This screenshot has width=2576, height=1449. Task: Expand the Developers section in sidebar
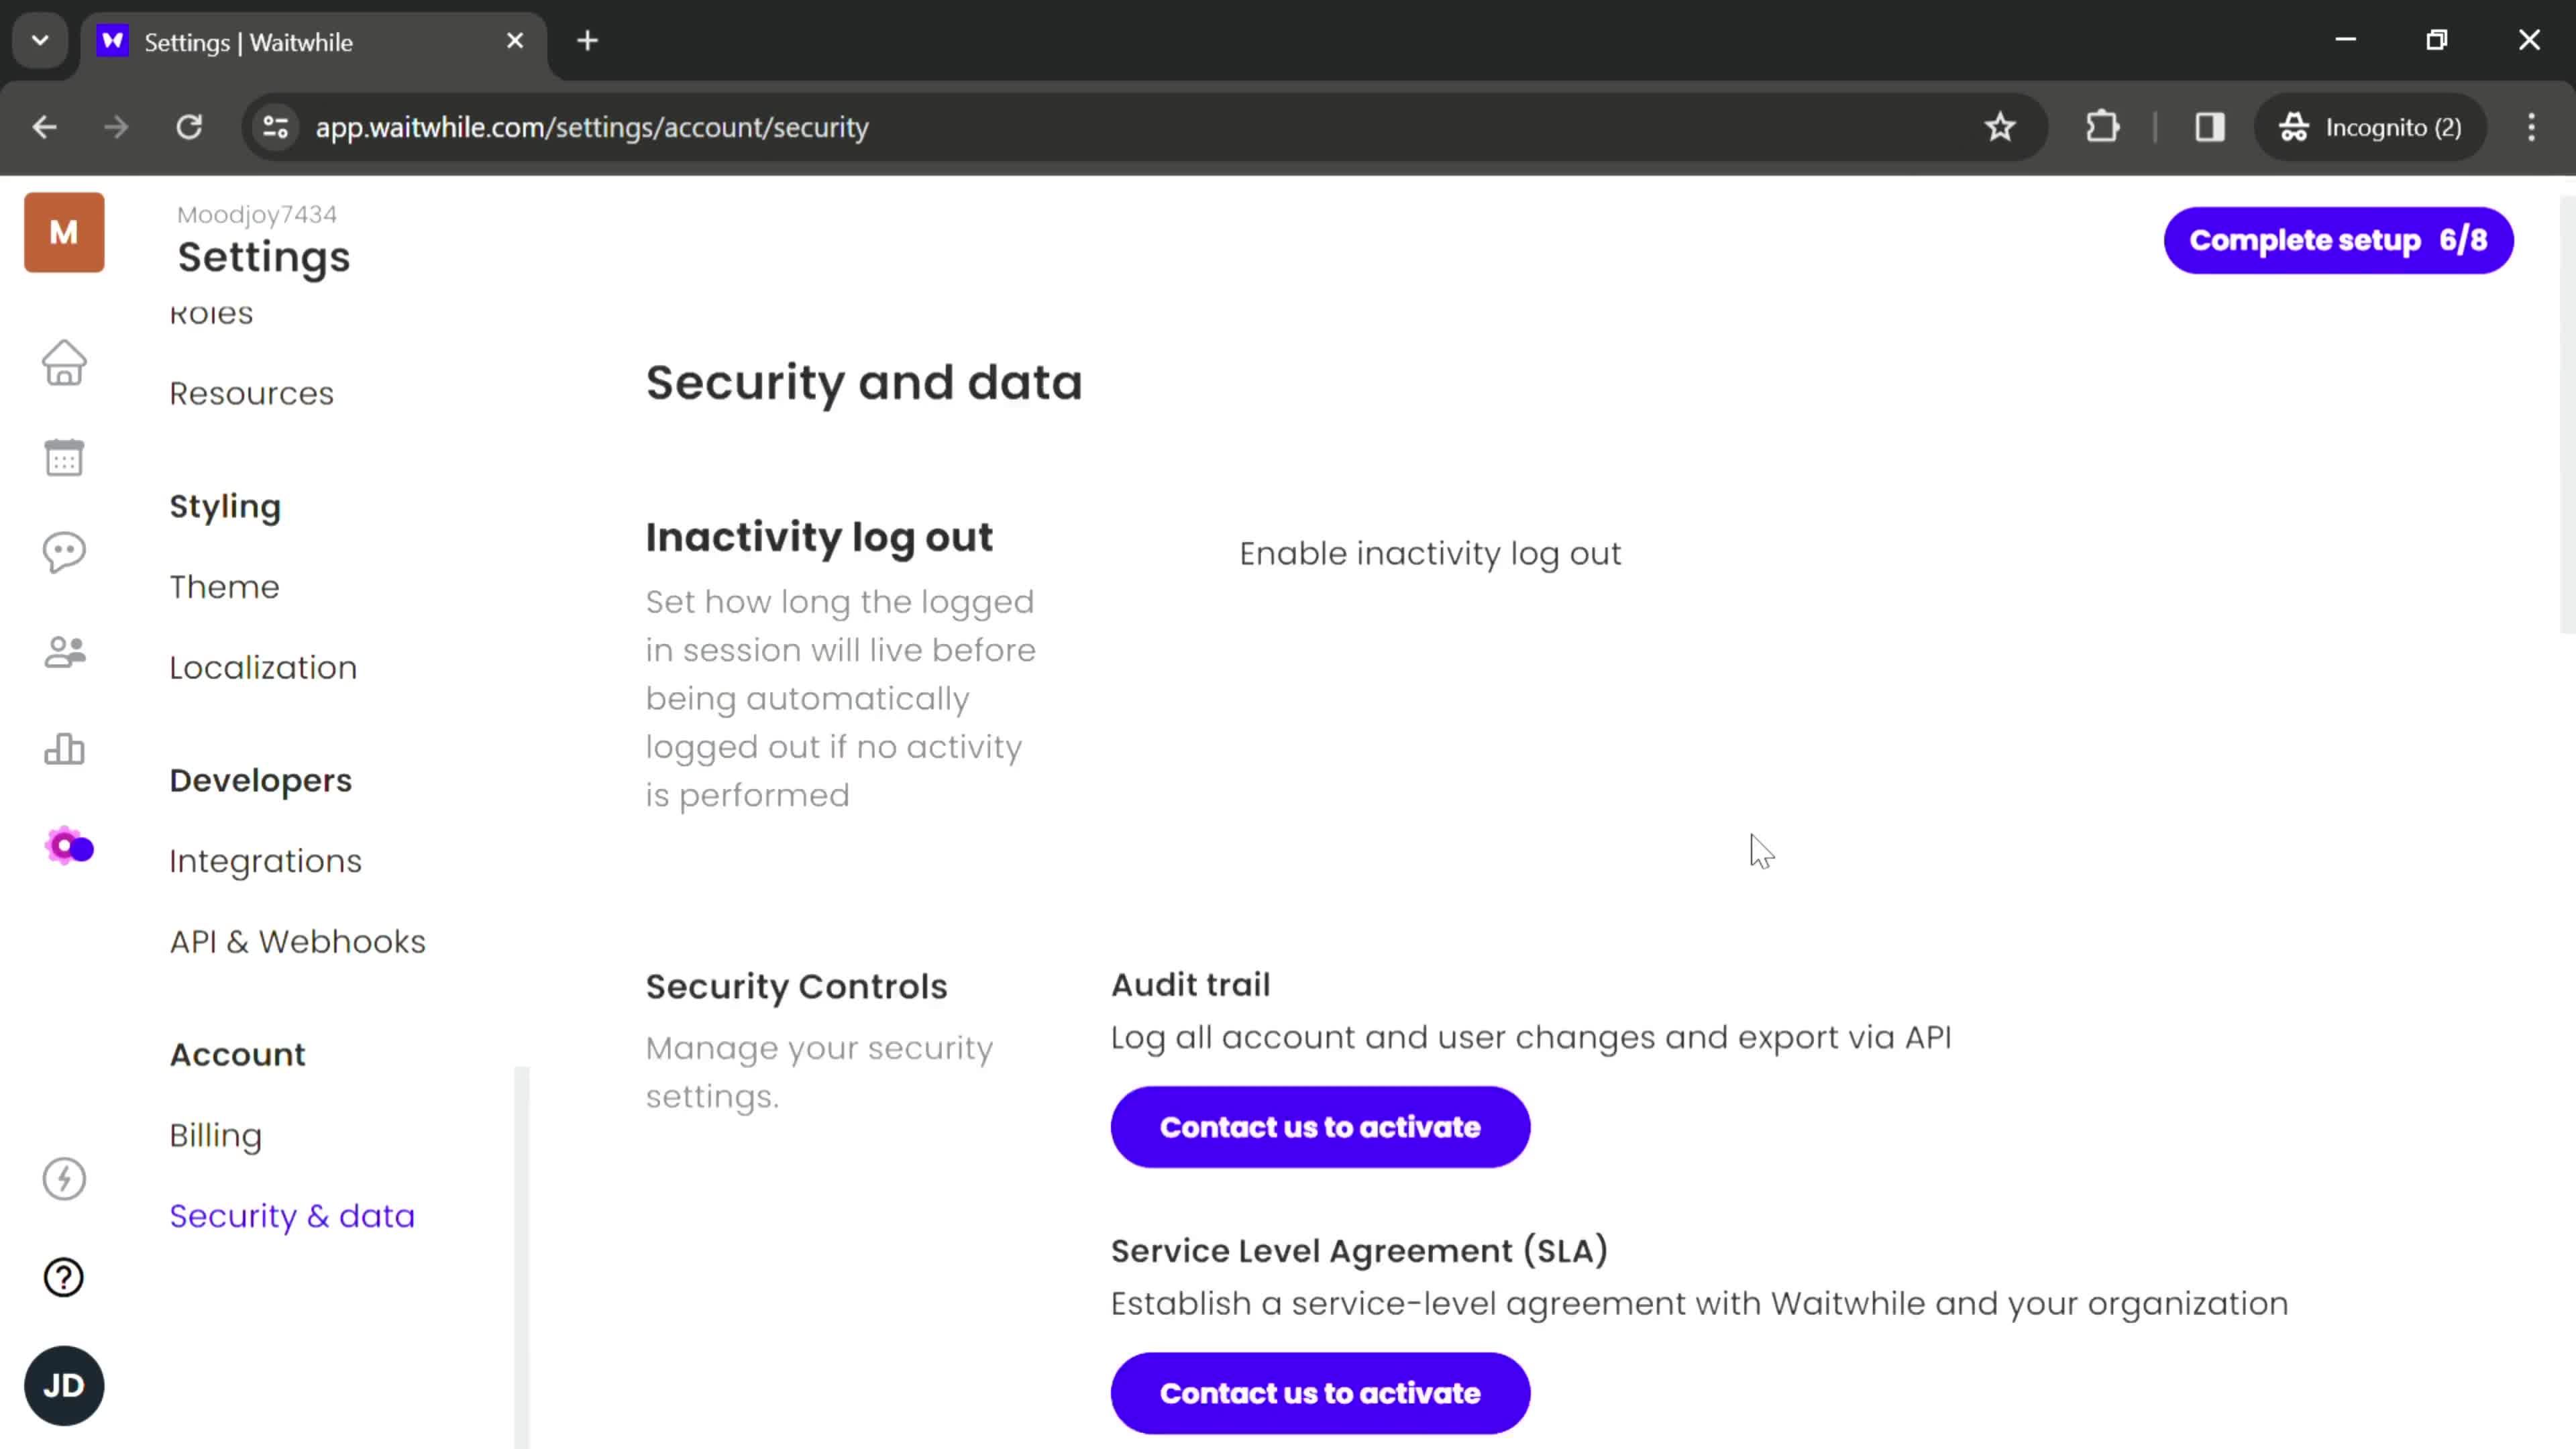260,780
